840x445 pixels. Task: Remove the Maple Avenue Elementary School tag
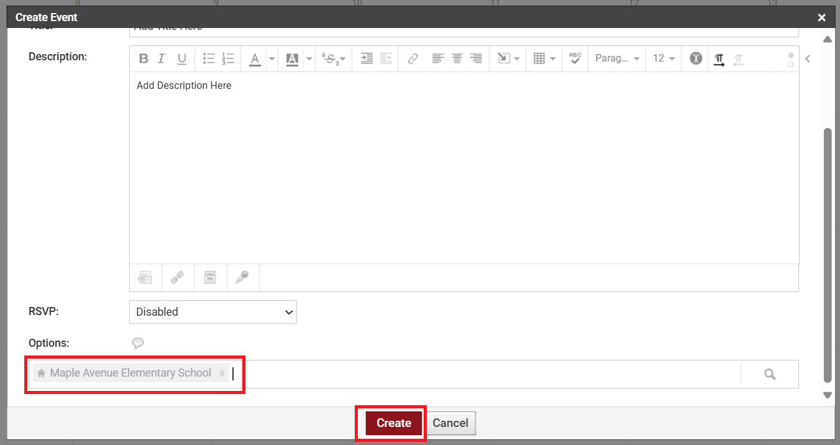point(222,374)
